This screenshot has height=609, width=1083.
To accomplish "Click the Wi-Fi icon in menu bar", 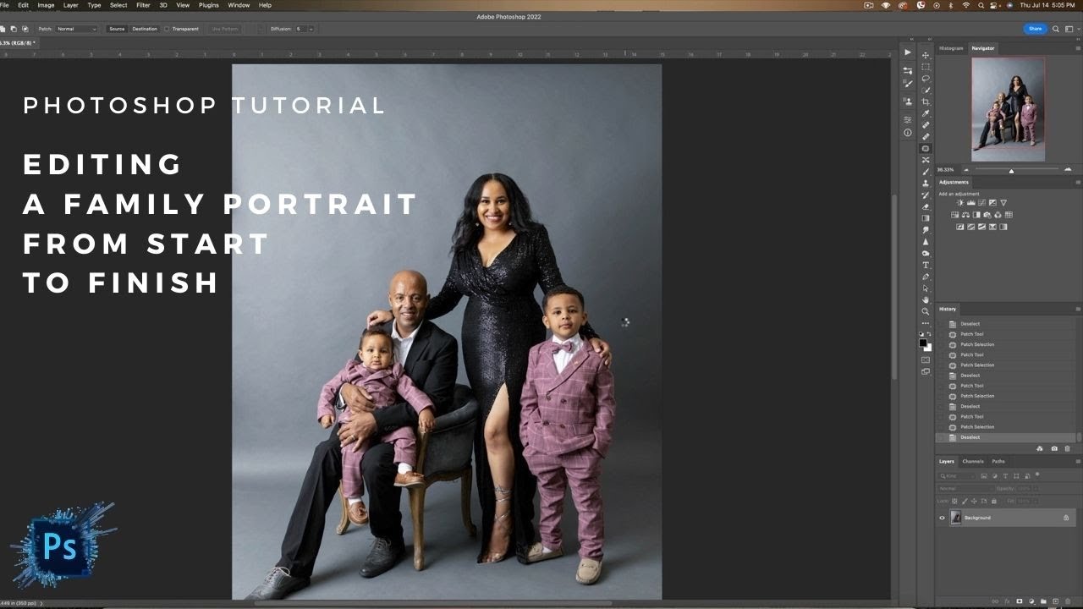I will (x=965, y=5).
